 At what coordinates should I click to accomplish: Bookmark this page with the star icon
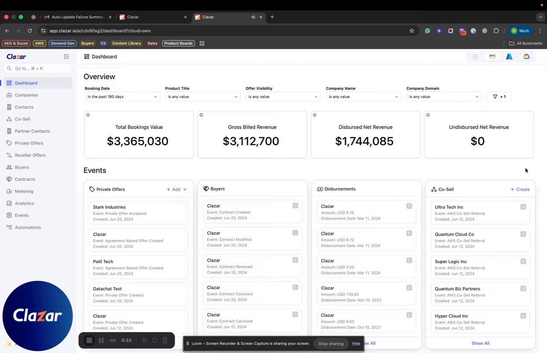point(412,31)
